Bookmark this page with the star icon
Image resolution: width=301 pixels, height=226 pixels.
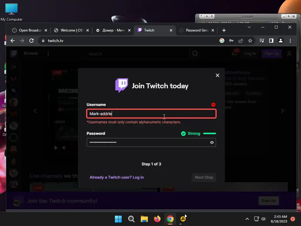250,41
